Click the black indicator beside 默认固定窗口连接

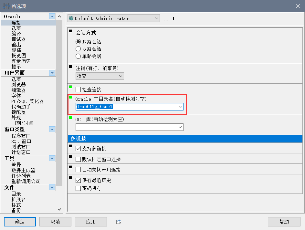[x=70, y=156]
